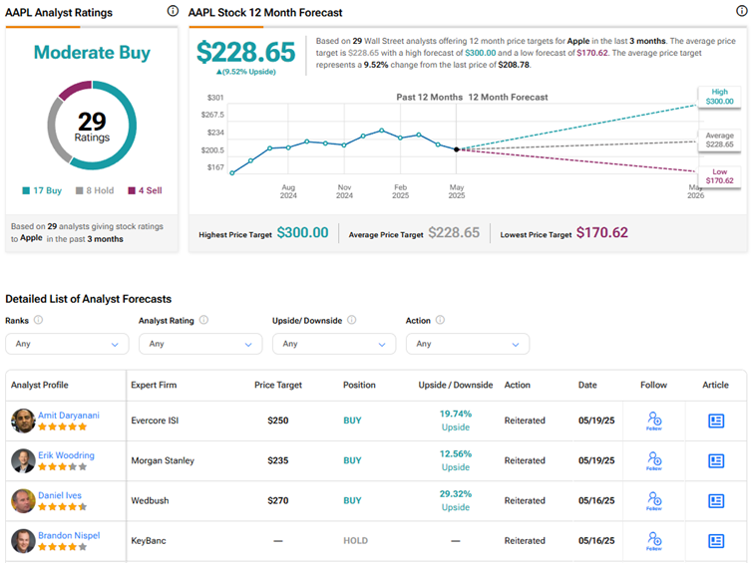Screen dimensions: 751x563
Task: Click the Lowest Price Target $170.62 value
Action: pyautogui.click(x=602, y=233)
